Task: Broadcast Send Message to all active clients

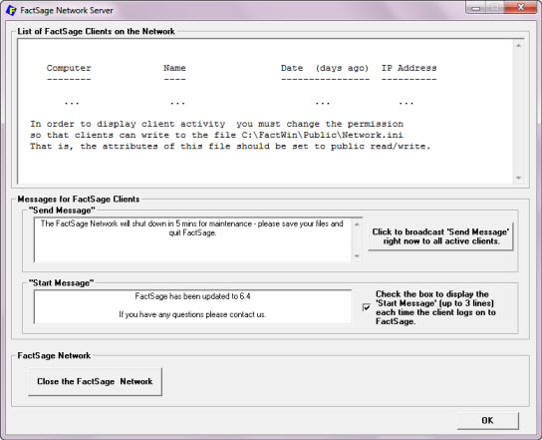Action: coord(440,236)
